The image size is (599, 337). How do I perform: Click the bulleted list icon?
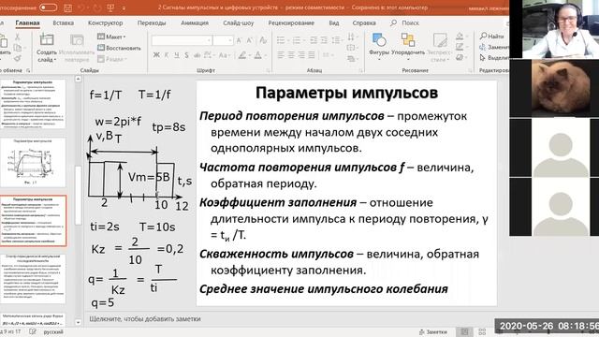pos(281,40)
